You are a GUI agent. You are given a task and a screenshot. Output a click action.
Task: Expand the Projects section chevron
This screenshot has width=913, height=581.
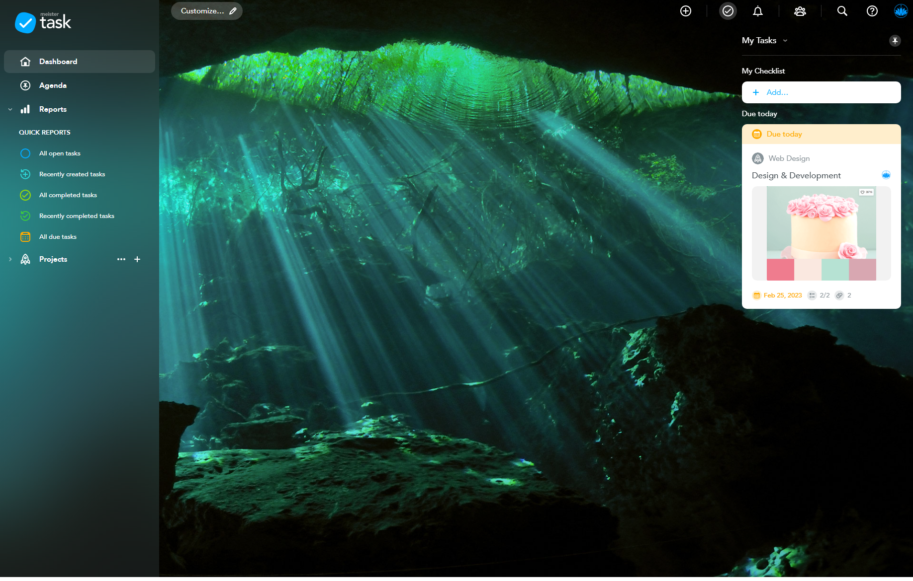click(x=10, y=259)
